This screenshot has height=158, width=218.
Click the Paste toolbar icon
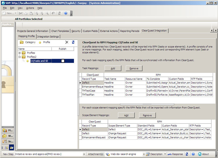[x=31, y=13]
